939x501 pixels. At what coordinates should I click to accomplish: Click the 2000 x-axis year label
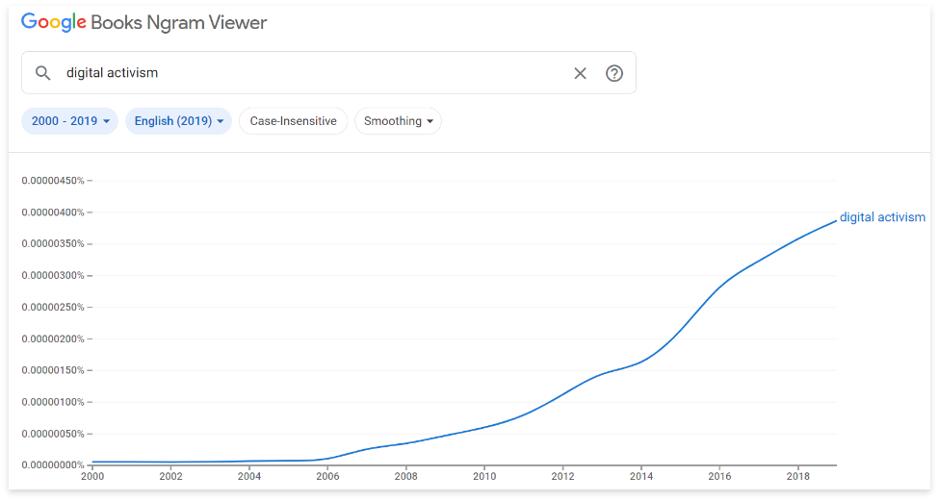point(92,476)
